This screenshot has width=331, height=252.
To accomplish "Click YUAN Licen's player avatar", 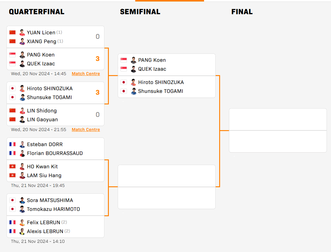I will point(22,33).
